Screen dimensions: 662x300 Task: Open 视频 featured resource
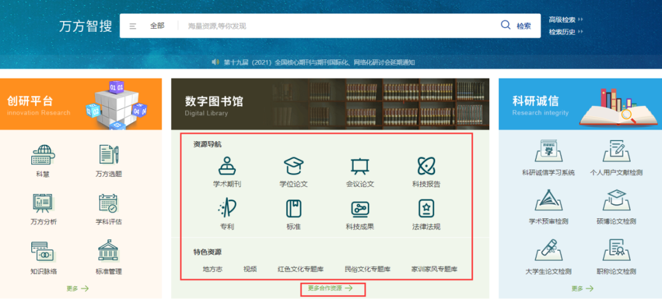pyautogui.click(x=250, y=269)
